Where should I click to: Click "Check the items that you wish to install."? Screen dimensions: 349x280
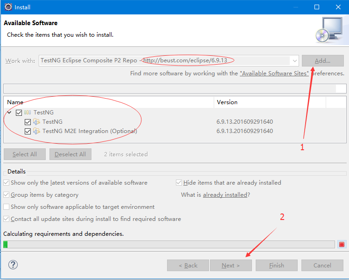[x=60, y=35]
